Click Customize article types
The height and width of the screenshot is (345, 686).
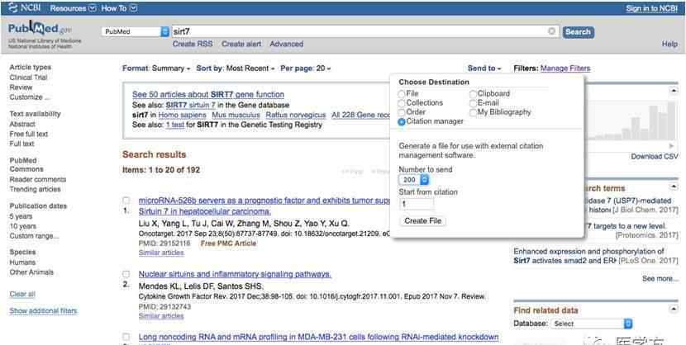(29, 97)
